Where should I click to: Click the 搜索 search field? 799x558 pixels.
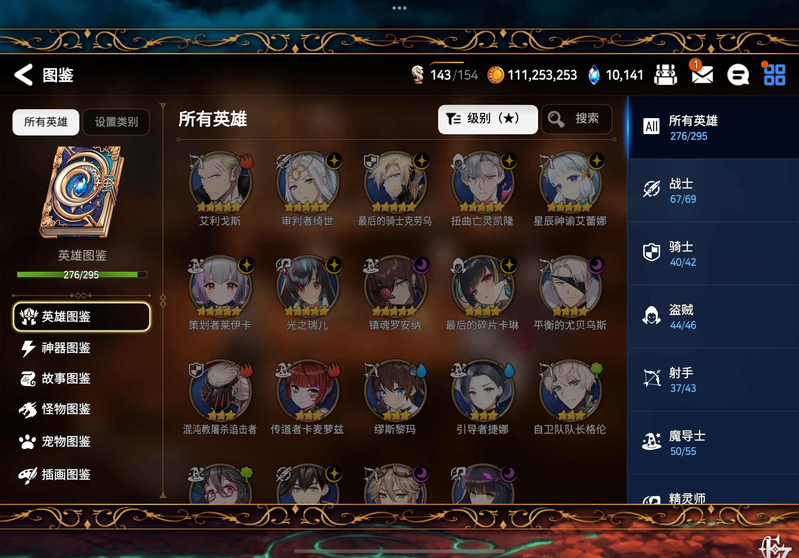[576, 119]
